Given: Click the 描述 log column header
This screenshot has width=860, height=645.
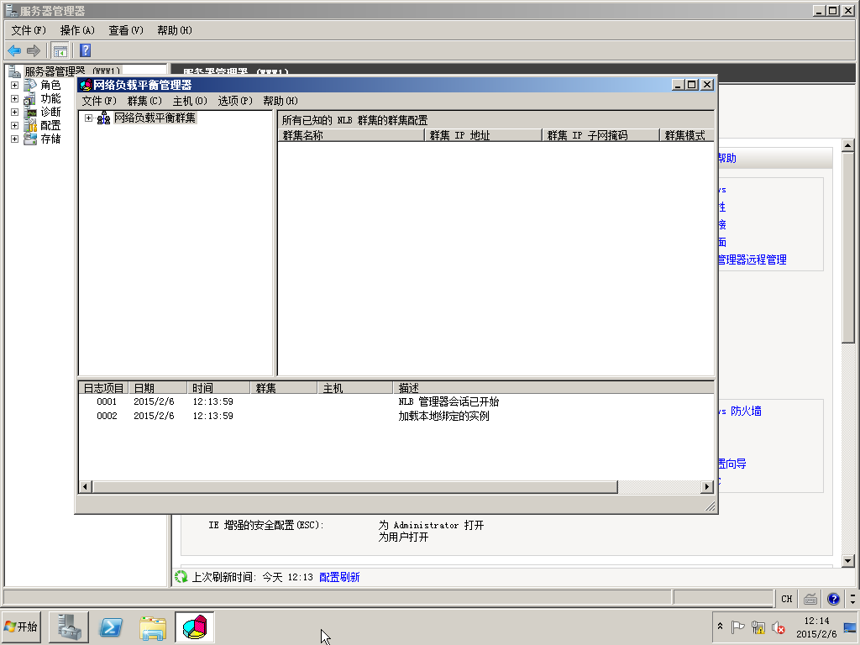Looking at the screenshot, I should point(553,388).
